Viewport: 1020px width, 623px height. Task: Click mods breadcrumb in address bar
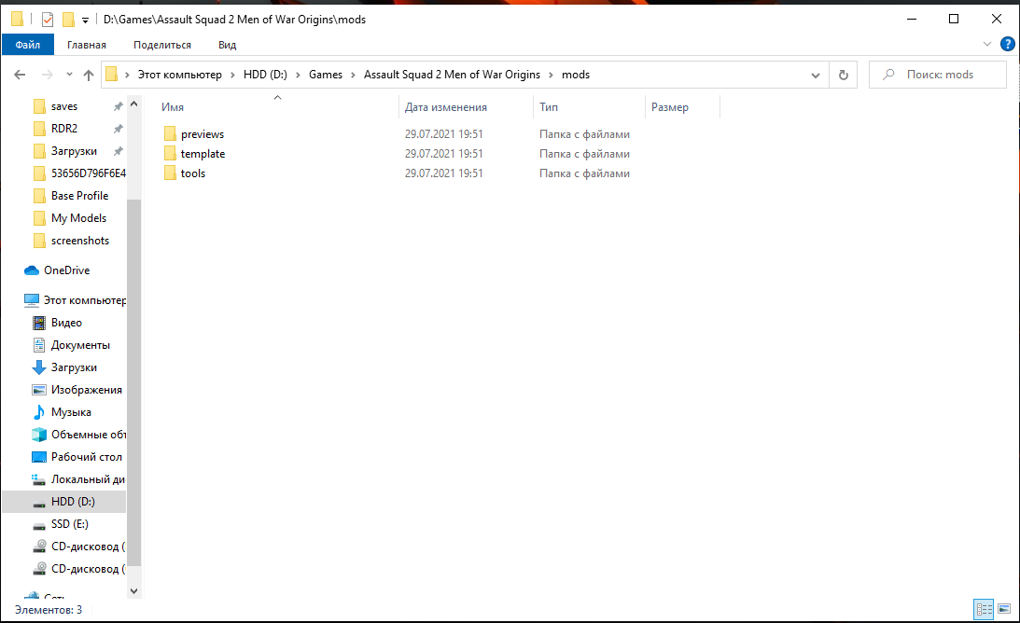(576, 75)
